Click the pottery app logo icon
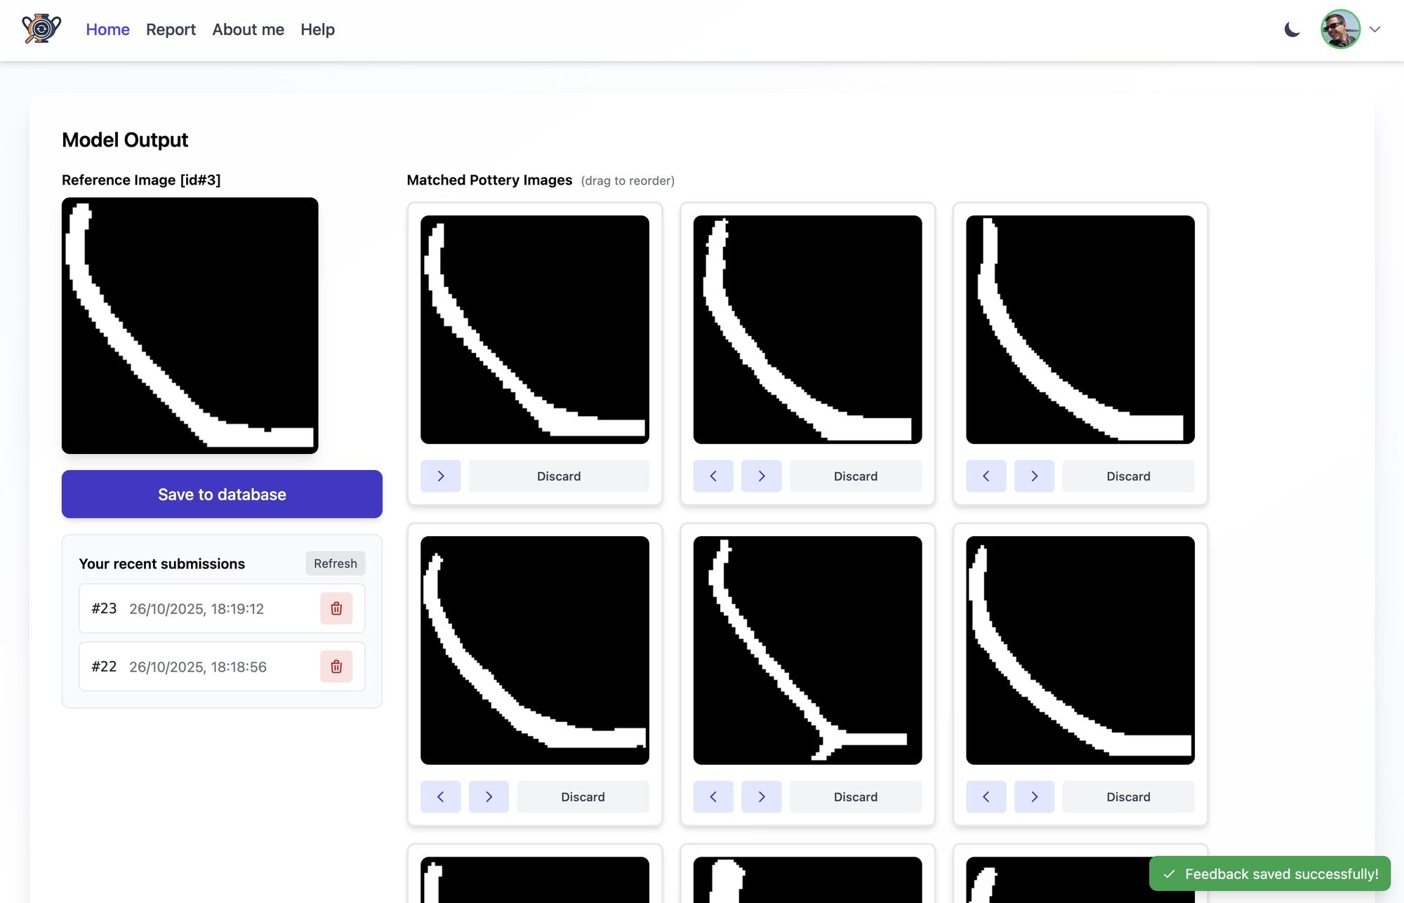 coord(41,29)
